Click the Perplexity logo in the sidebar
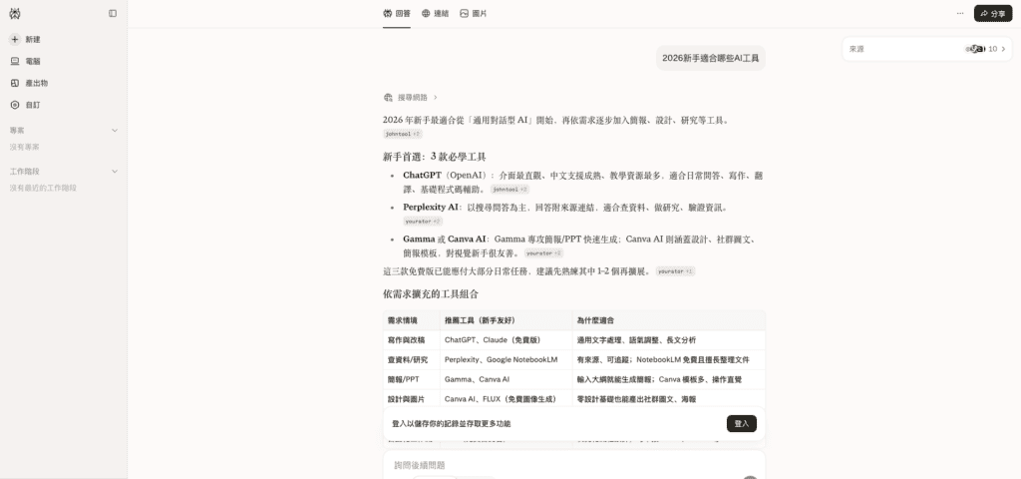1021x479 pixels. pyautogui.click(x=15, y=13)
